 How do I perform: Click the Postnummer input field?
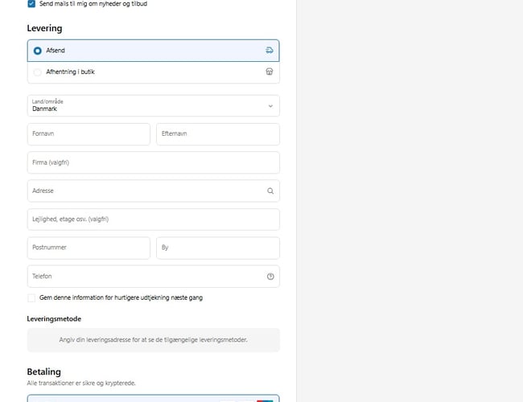[x=89, y=248]
